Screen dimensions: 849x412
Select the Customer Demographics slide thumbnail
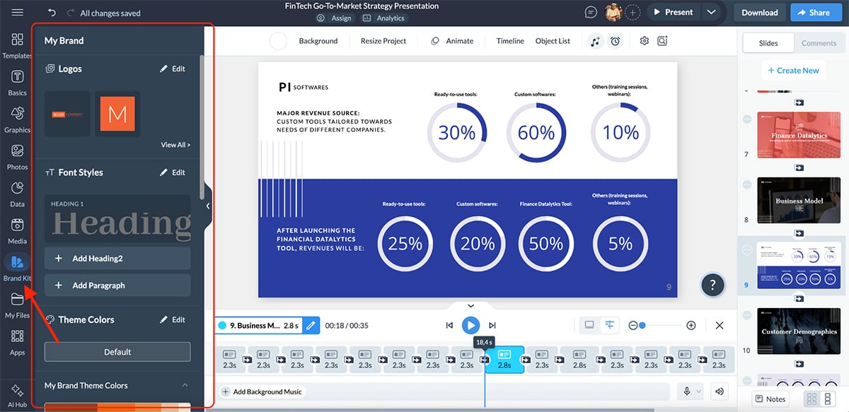(x=798, y=331)
